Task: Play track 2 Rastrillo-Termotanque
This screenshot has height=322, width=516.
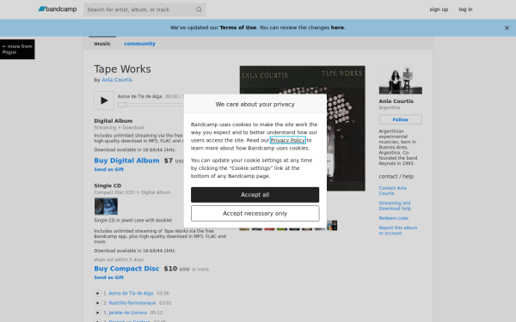Action: (97, 303)
